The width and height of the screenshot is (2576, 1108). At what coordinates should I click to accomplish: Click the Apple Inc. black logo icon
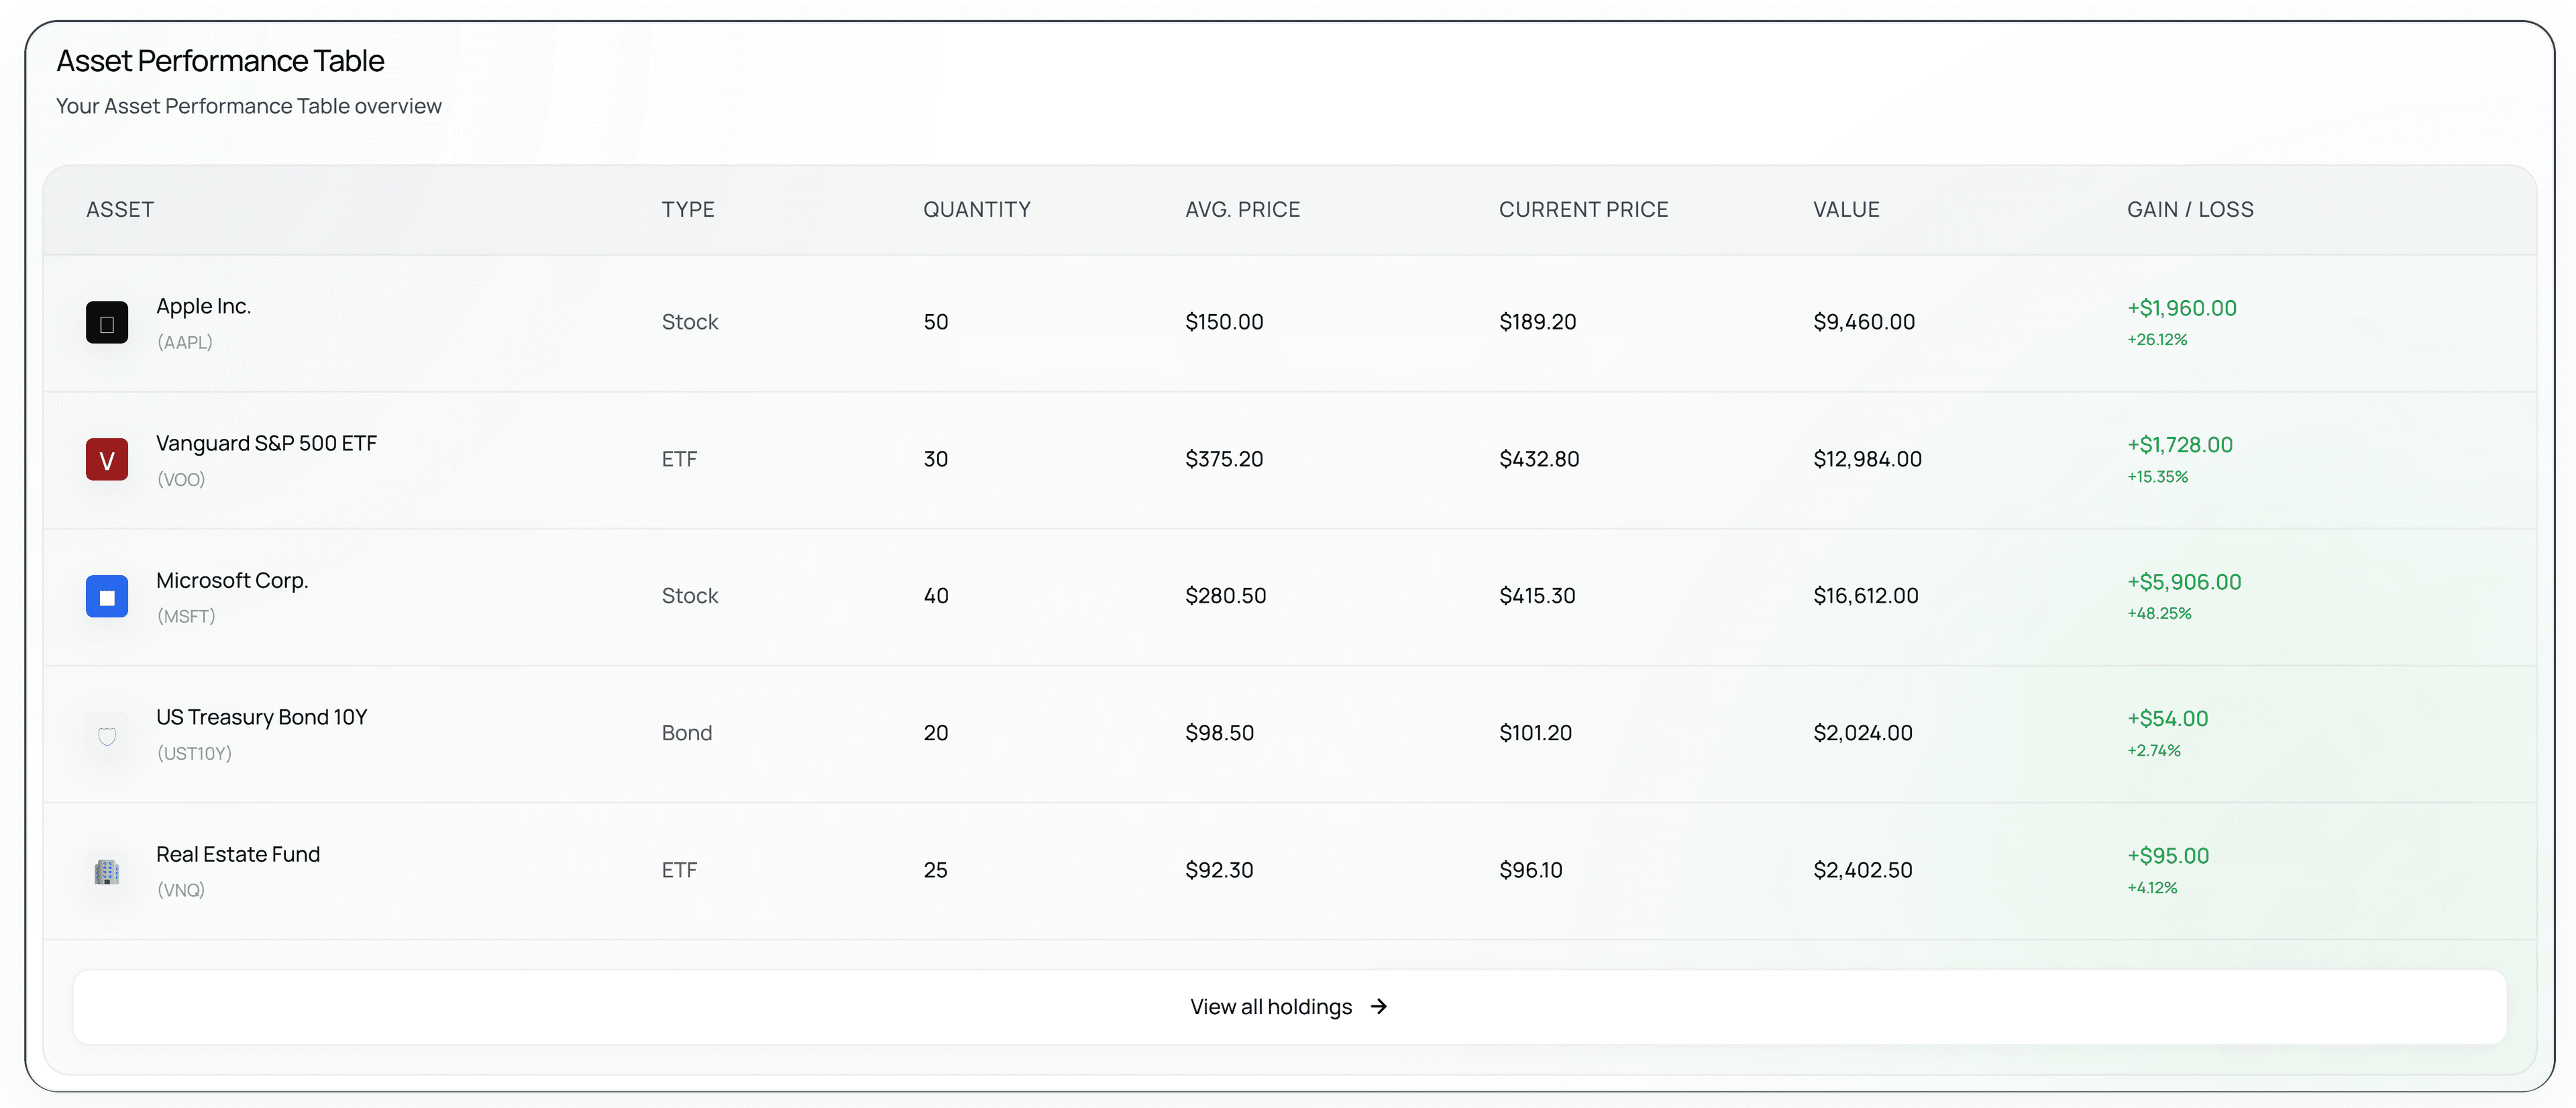[107, 322]
